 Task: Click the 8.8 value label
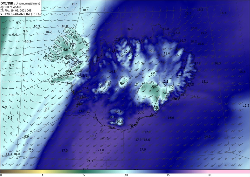pos(47,56)
